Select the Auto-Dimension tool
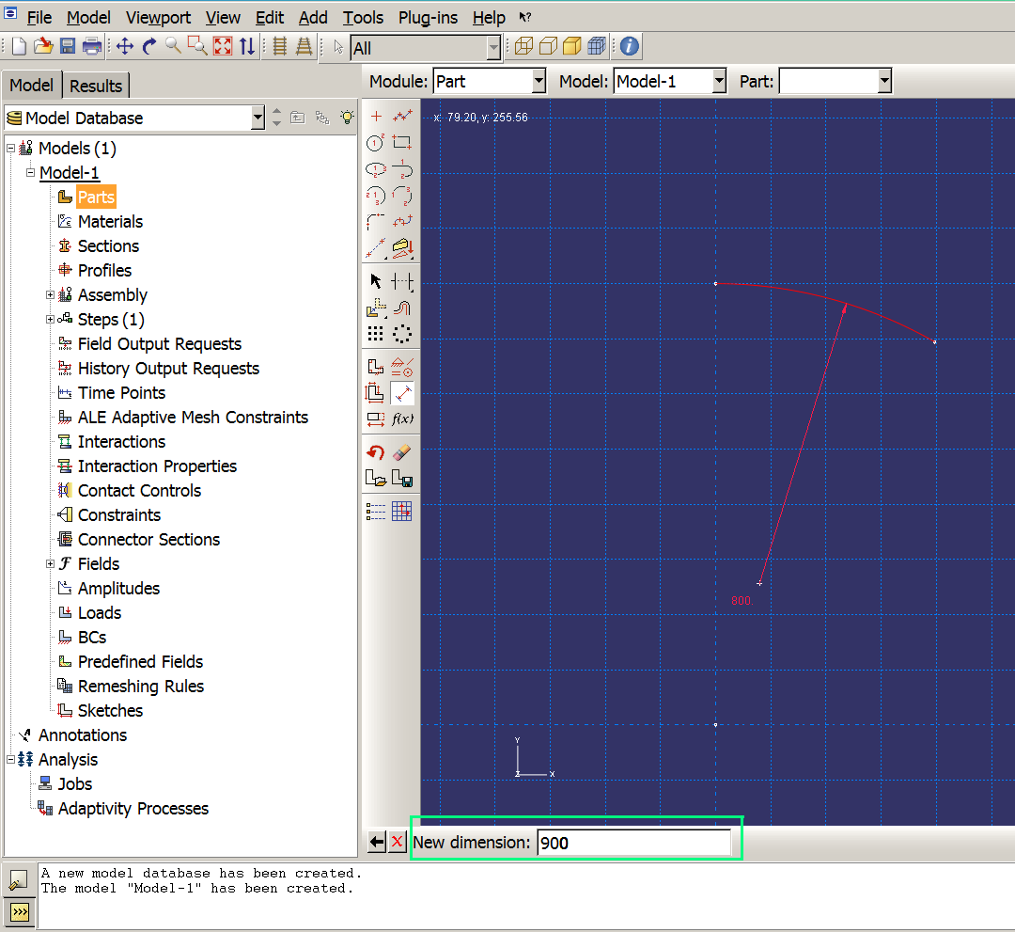Screen dimensions: 1015x932 (x=375, y=393)
